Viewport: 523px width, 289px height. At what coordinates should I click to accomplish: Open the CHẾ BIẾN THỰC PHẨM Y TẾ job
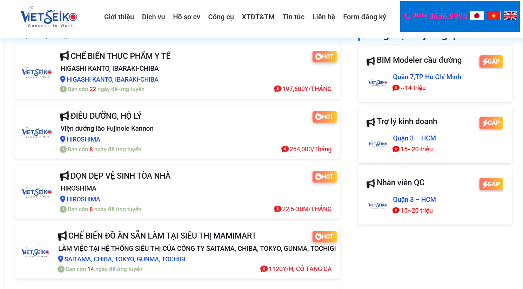[x=120, y=56]
